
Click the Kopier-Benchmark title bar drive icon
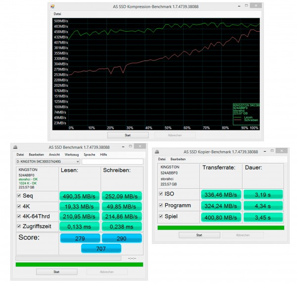coord(157,151)
